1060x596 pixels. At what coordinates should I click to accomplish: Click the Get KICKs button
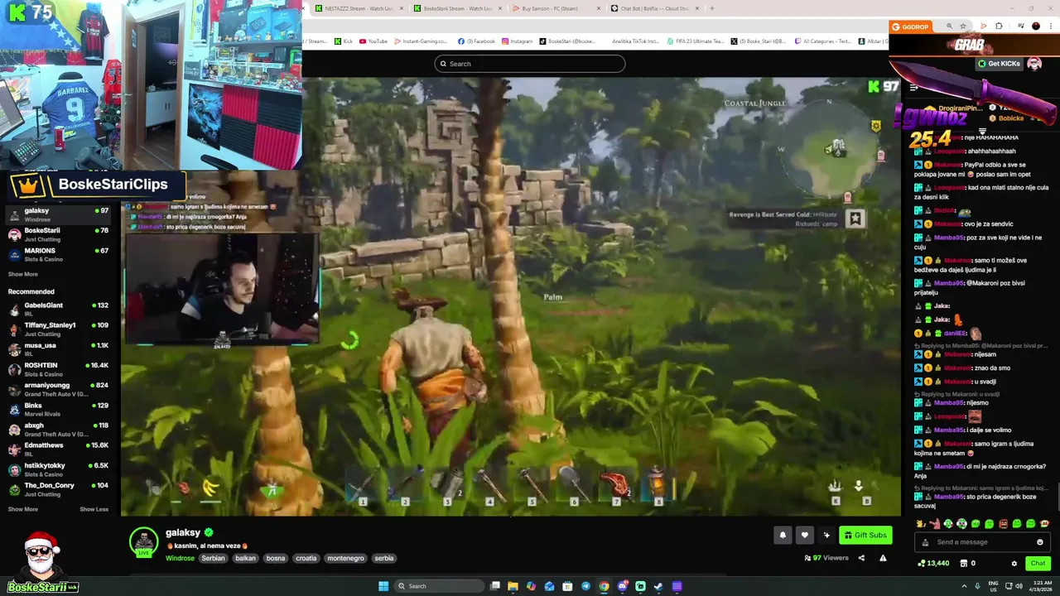tap(999, 64)
